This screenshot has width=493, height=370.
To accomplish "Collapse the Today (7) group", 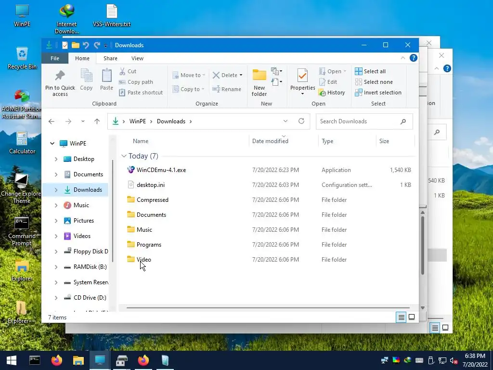I will click(124, 156).
